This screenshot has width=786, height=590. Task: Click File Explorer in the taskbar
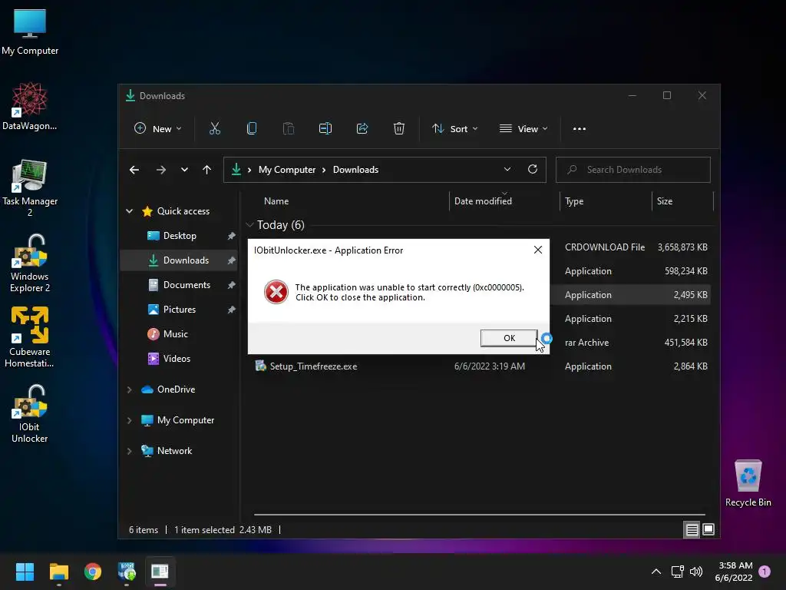pos(58,572)
